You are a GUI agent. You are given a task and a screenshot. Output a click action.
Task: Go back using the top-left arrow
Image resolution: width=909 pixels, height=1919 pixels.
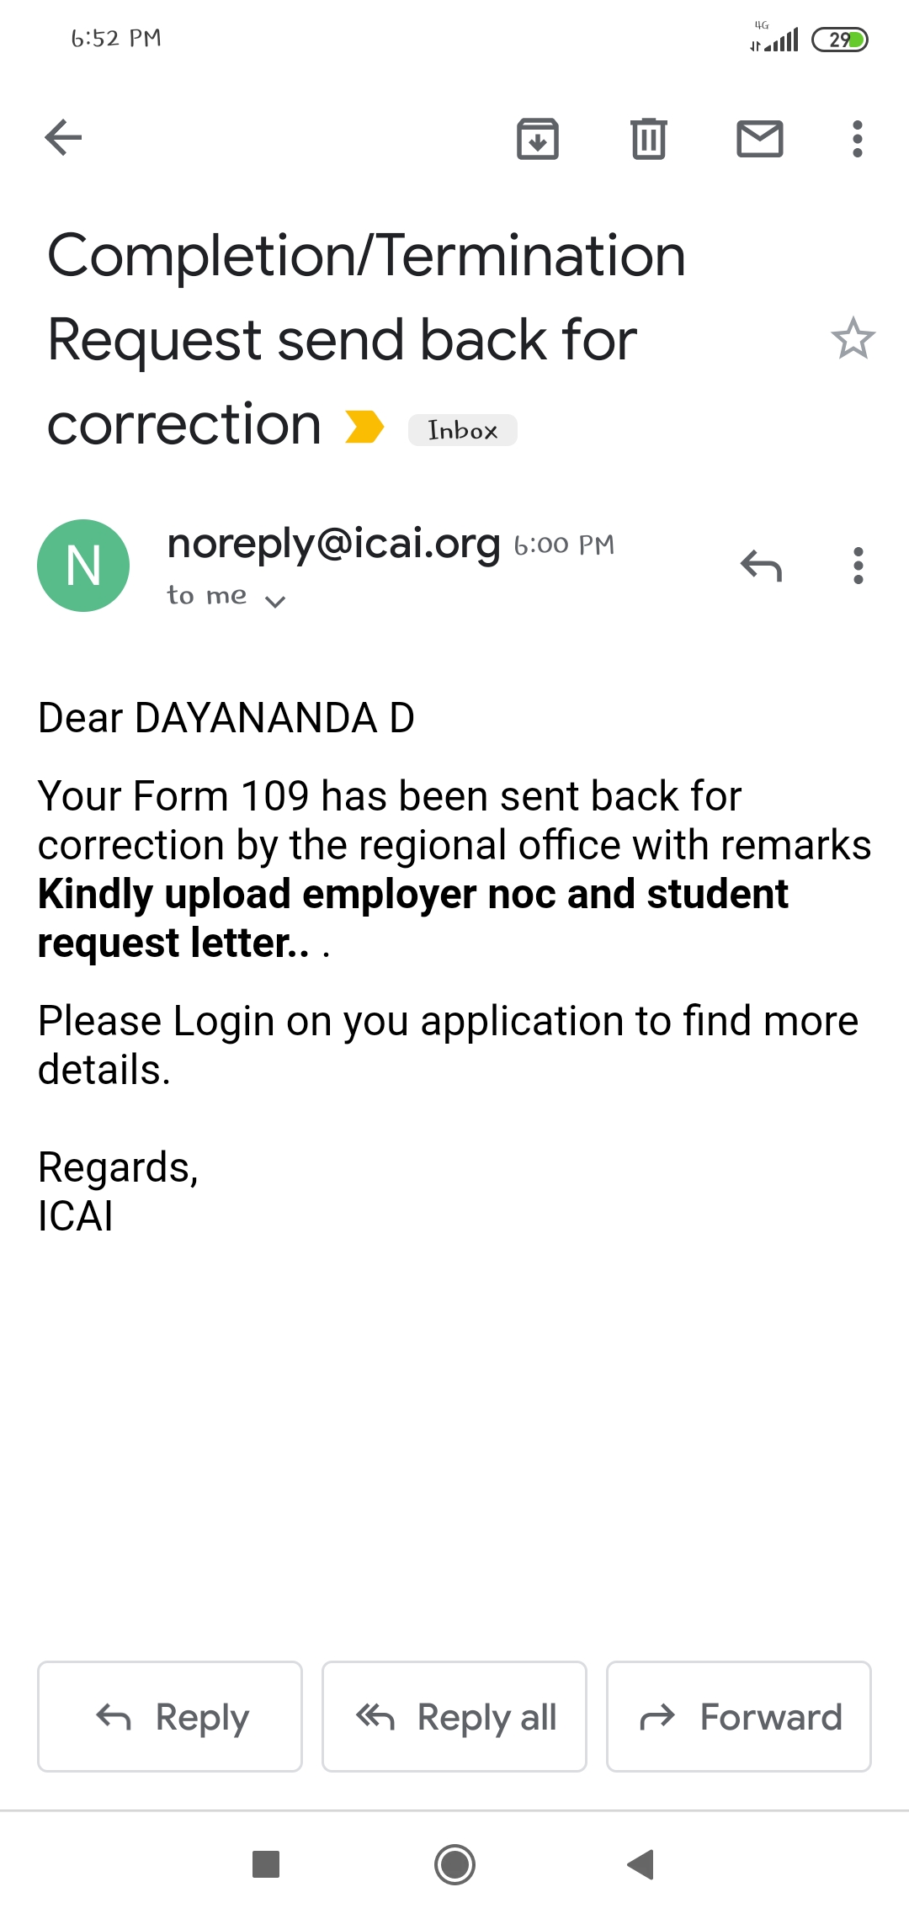64,138
